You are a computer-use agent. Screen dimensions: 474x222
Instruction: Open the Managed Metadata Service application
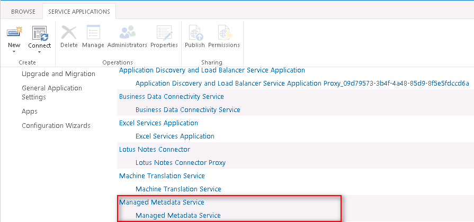pos(162,202)
